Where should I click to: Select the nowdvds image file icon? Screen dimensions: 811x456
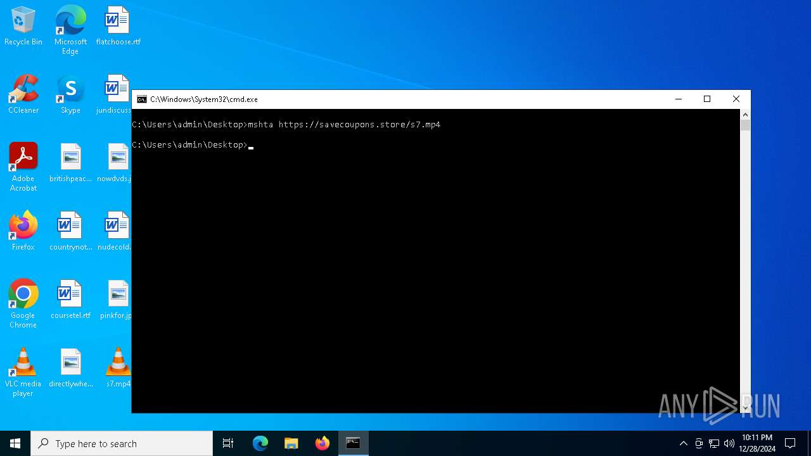click(x=115, y=163)
